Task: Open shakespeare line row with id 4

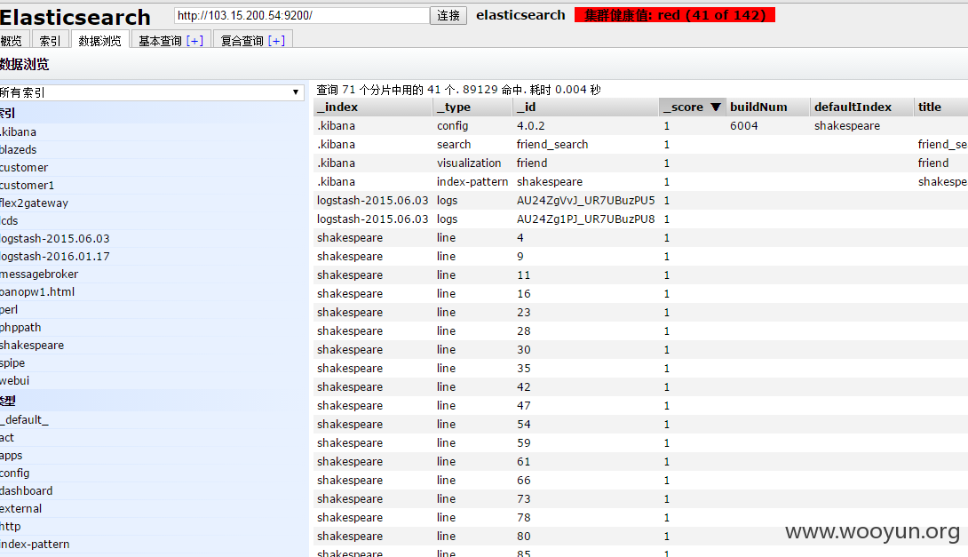Action: click(641, 238)
